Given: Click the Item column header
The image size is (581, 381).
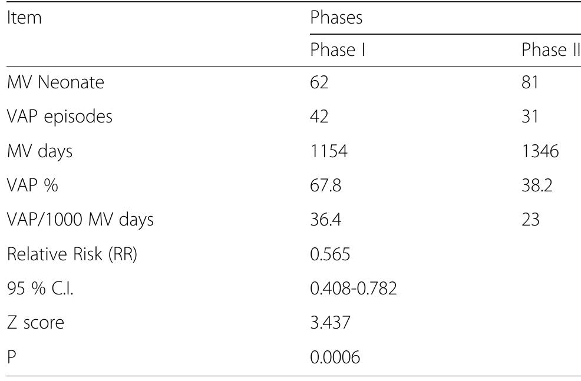Looking at the screenshot, I should [24, 18].
